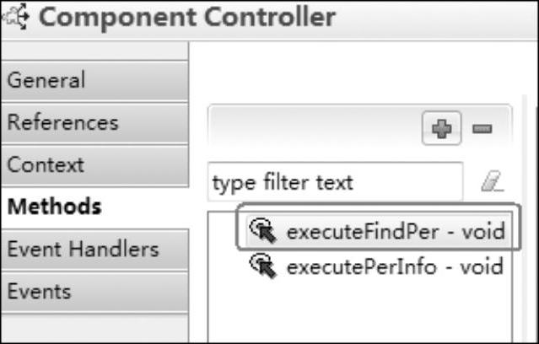This screenshot has height=344, width=539.
Task: Open the Context tab
Action: pos(94,165)
